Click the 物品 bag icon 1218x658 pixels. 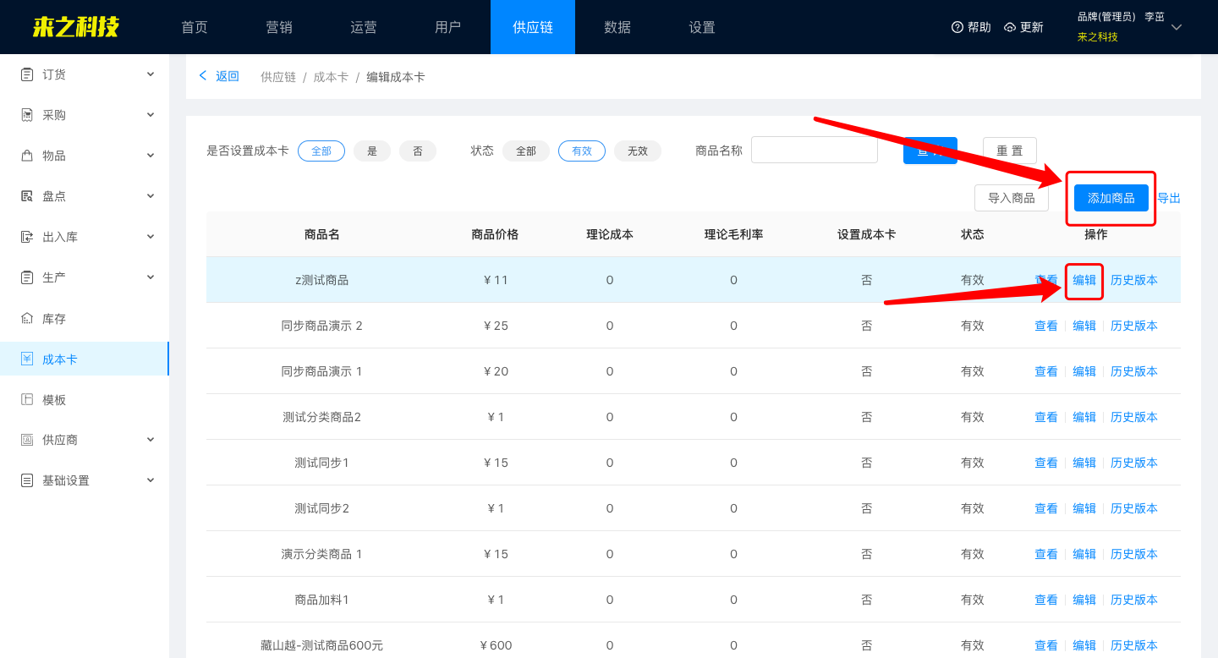pos(27,156)
